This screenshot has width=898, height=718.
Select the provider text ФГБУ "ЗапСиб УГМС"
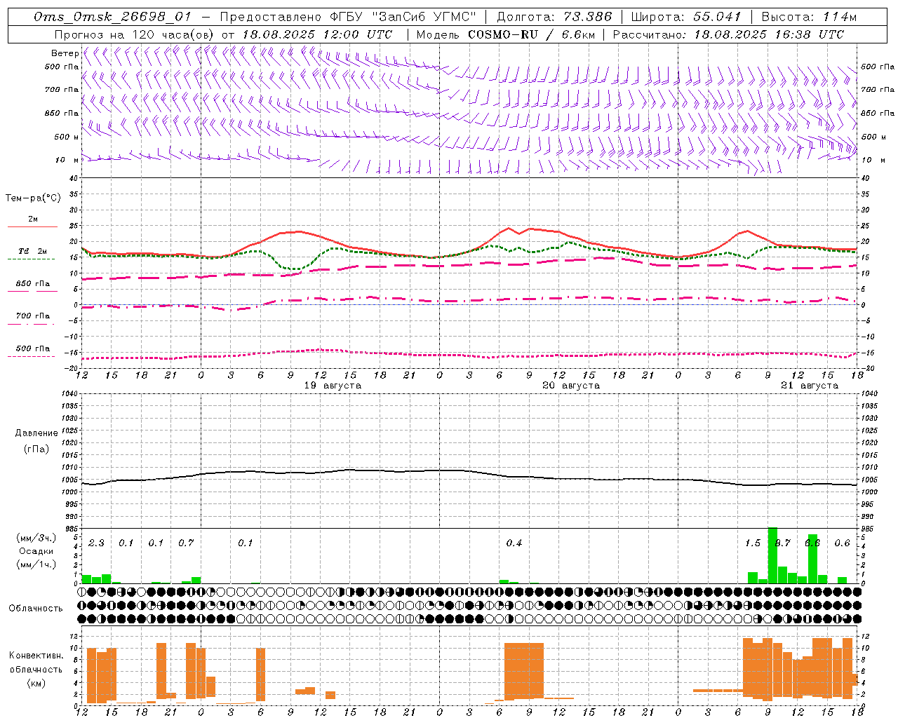403,17
